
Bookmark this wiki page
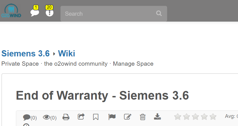pyautogui.click(x=96, y=117)
